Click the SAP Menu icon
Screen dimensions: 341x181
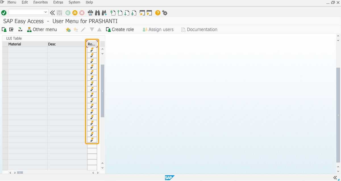(x=11, y=29)
